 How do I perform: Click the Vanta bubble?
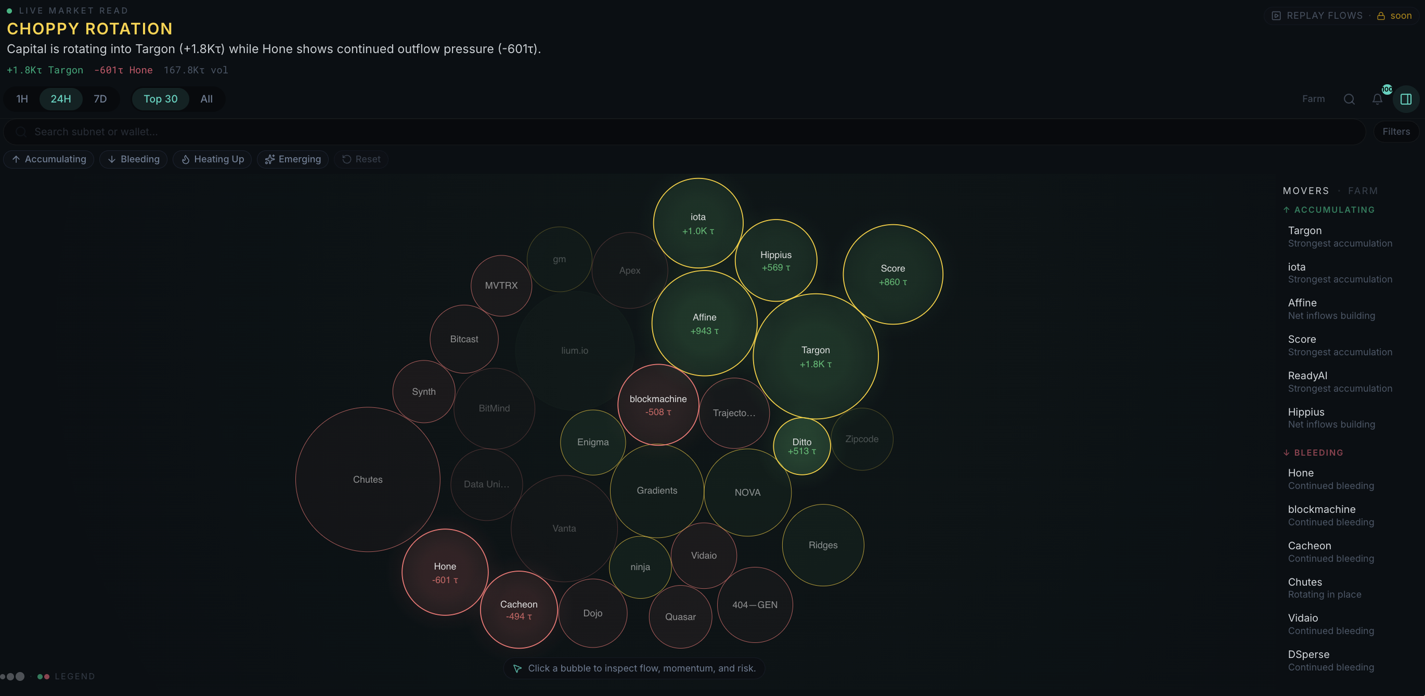[x=564, y=528]
